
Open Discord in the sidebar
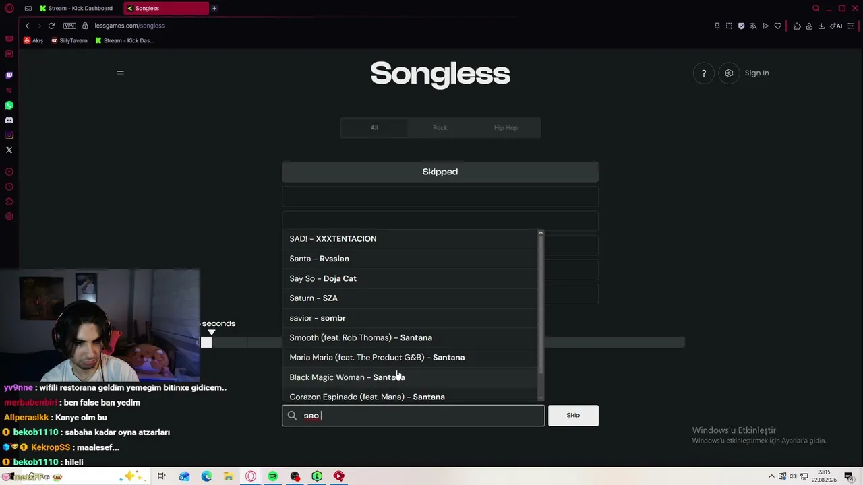(9, 120)
